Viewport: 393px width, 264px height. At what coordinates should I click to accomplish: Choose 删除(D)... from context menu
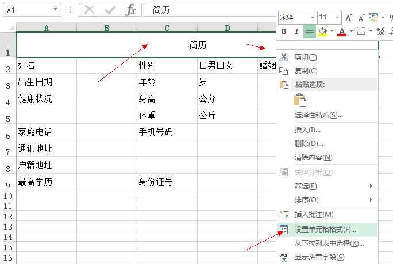point(327,144)
